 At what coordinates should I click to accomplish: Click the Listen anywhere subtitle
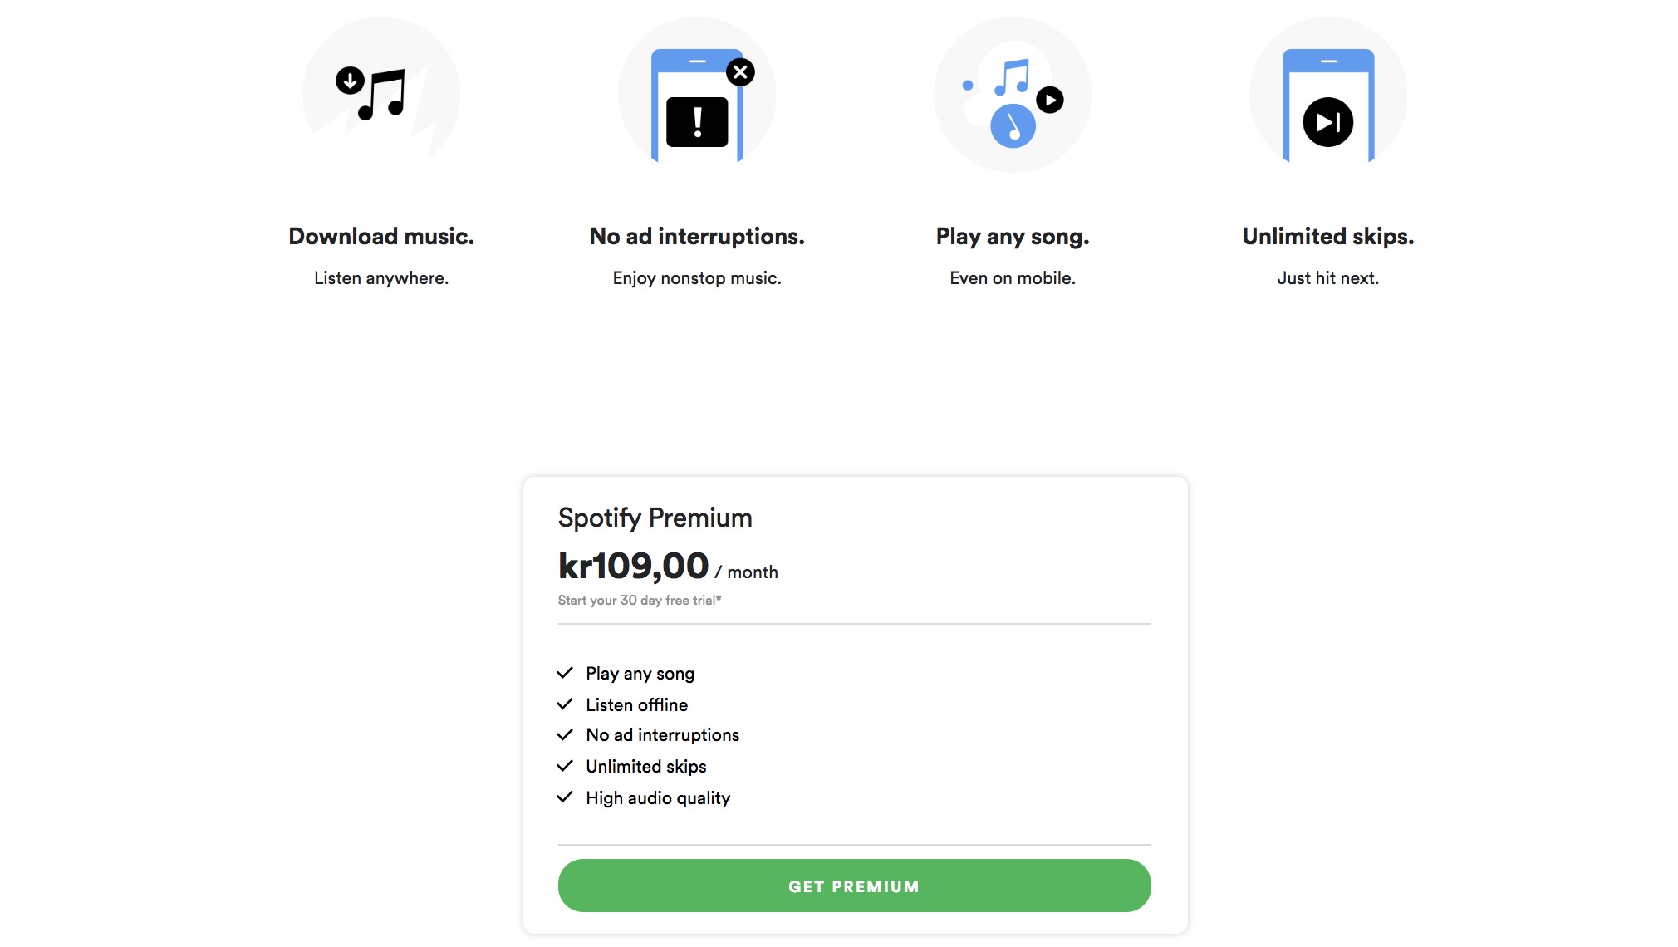[381, 278]
